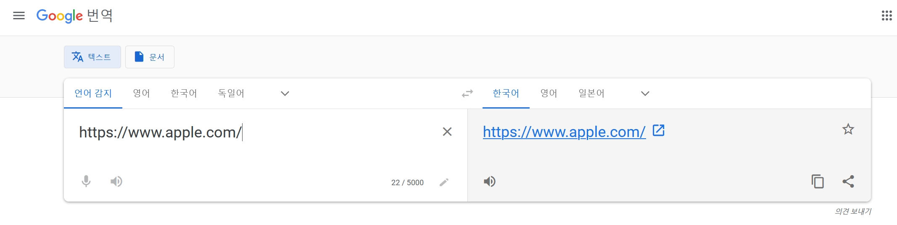
Task: Select 영어 as source language
Action: (x=141, y=93)
